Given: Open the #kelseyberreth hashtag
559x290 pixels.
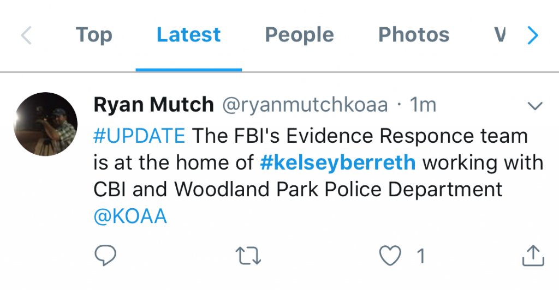Looking at the screenshot, I should 338,162.
